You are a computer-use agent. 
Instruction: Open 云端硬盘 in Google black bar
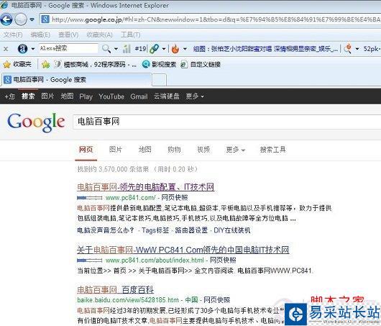coord(167,96)
